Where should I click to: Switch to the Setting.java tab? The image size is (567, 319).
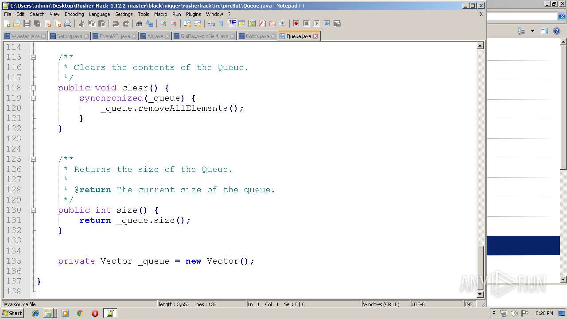[x=69, y=36]
